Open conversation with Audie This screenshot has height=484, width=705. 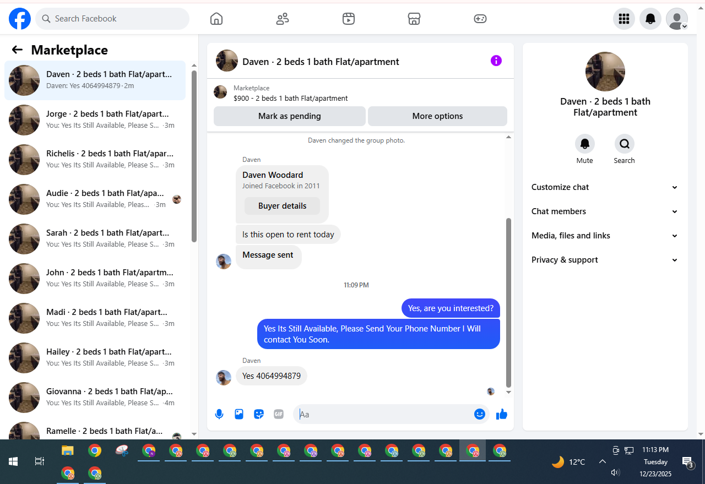(95, 199)
